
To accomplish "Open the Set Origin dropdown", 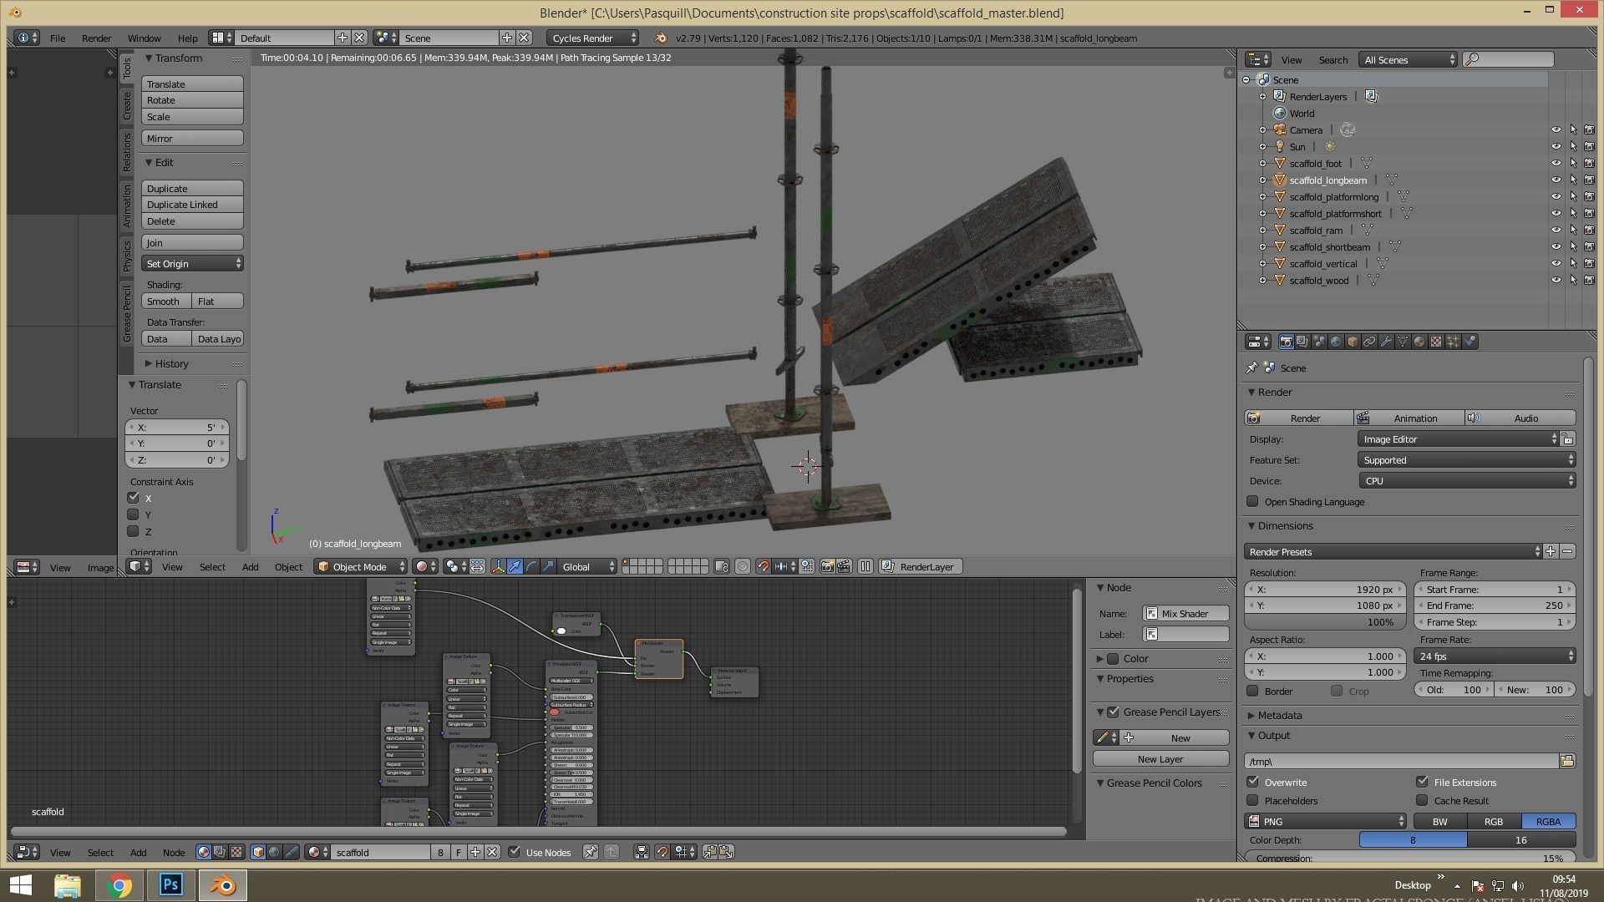I will point(192,264).
